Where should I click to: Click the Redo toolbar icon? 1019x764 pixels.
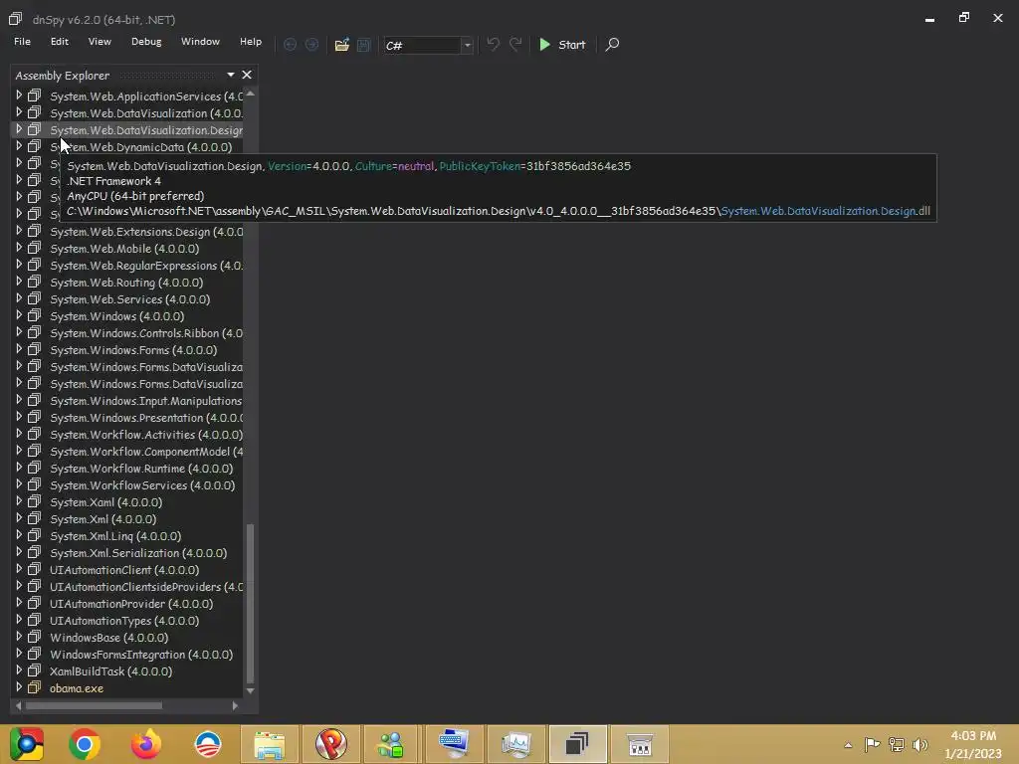click(515, 44)
